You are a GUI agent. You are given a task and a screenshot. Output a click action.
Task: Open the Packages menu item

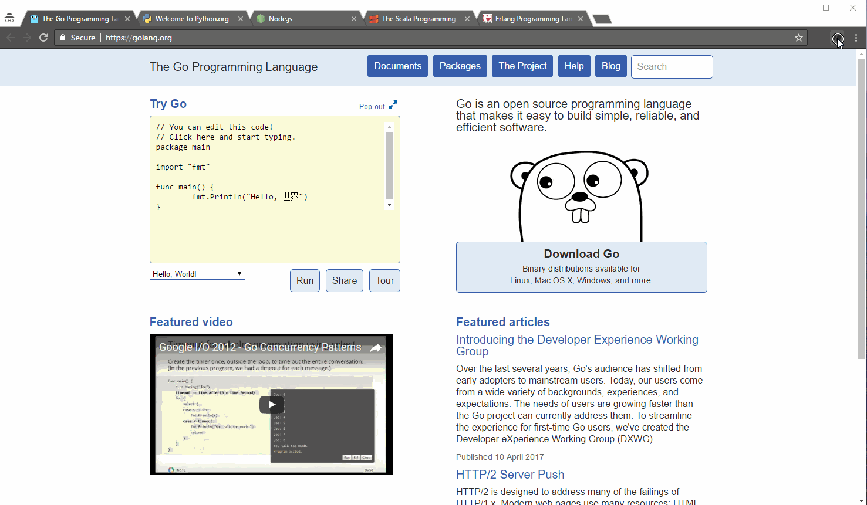click(x=460, y=66)
